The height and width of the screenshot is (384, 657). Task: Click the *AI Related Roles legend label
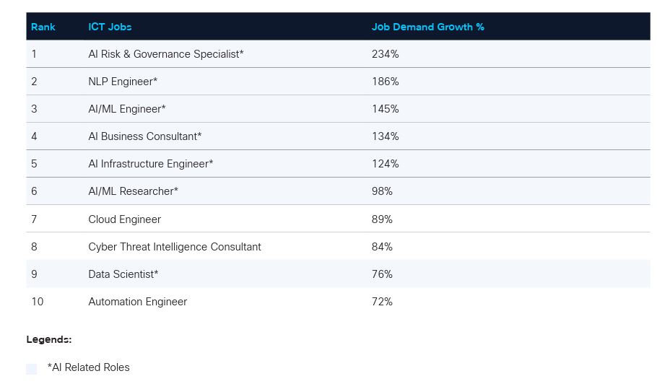(x=88, y=367)
